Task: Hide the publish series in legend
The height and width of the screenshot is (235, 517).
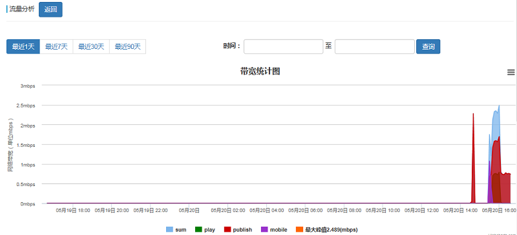Action: [238, 230]
